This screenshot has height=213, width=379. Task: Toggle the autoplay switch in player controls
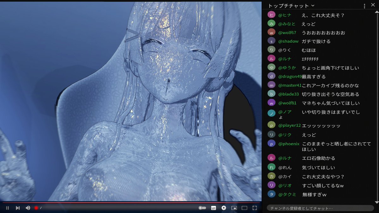click(202, 208)
